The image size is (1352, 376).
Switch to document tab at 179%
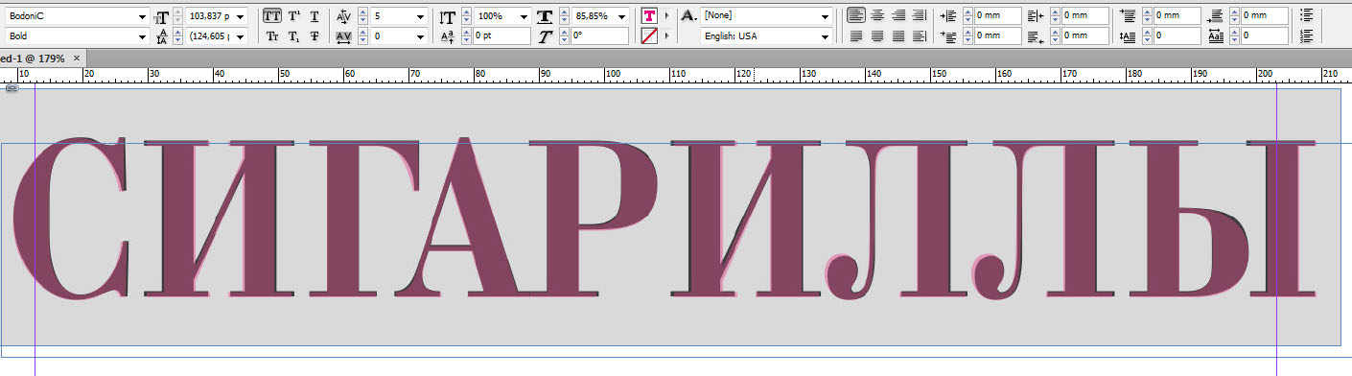coord(33,59)
